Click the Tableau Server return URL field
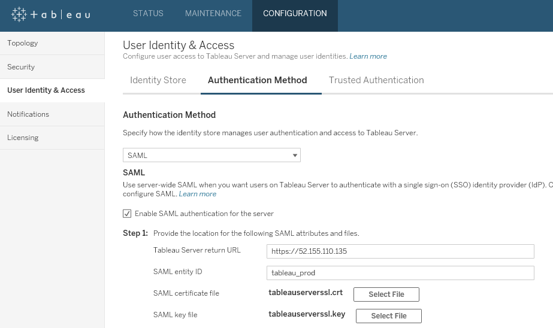This screenshot has height=328, width=553. (400, 251)
